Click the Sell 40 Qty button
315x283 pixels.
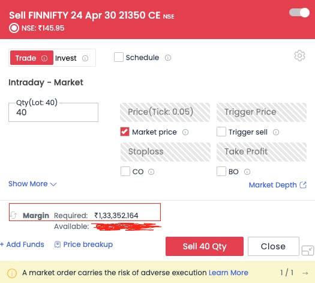tap(205, 246)
